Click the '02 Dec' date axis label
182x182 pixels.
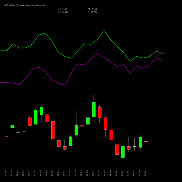(x=99, y=173)
